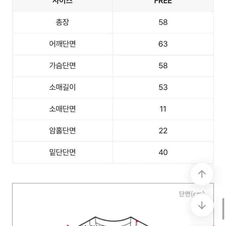Screen dimensions: 226x226
Task: Click the 63 shoulder measurement value
Action: coord(163,44)
